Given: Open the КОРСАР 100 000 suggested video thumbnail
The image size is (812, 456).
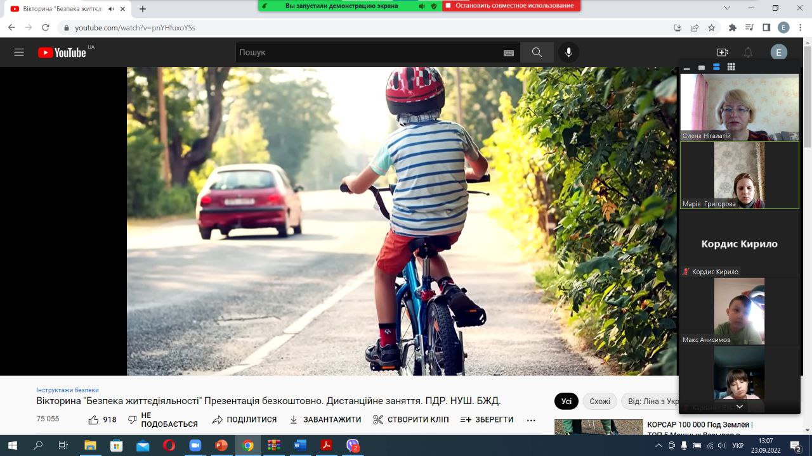Looking at the screenshot, I should (598, 427).
